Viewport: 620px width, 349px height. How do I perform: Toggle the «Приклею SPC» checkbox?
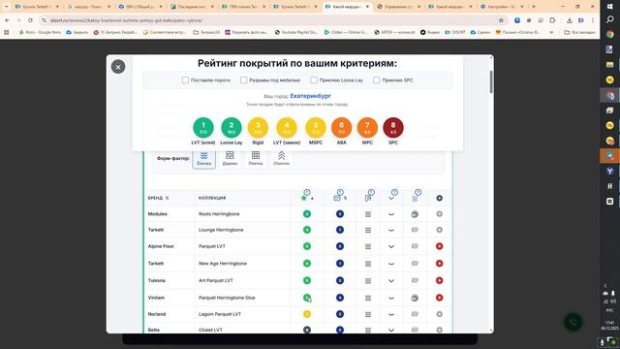click(377, 79)
